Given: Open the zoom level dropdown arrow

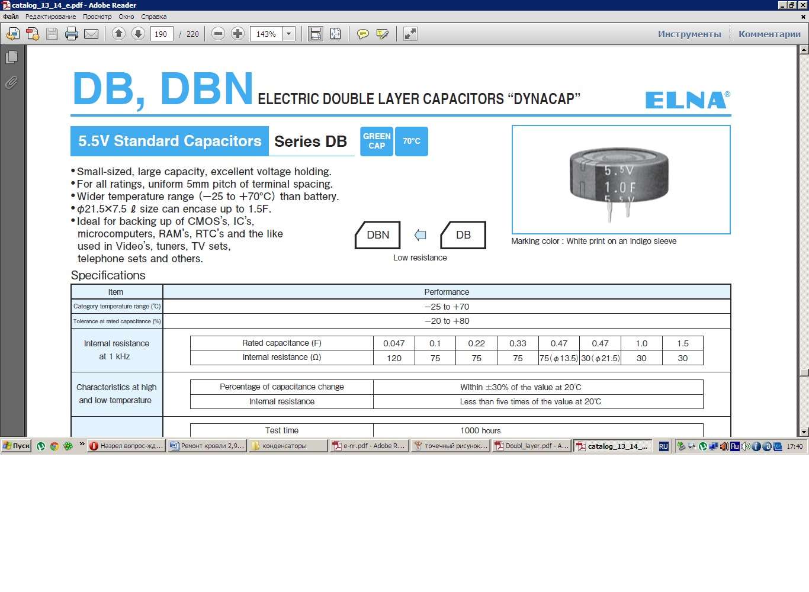Looking at the screenshot, I should (x=289, y=34).
